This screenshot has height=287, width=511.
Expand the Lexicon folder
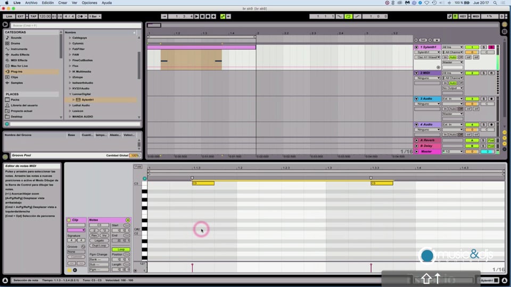click(70, 111)
